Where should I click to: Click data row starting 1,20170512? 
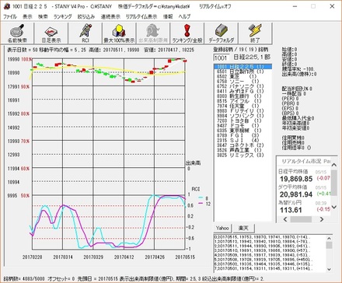click(x=262, y=242)
